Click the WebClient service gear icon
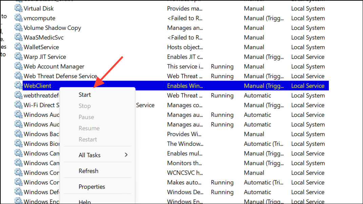Screen dimensions: 363x204 click(x=18, y=86)
